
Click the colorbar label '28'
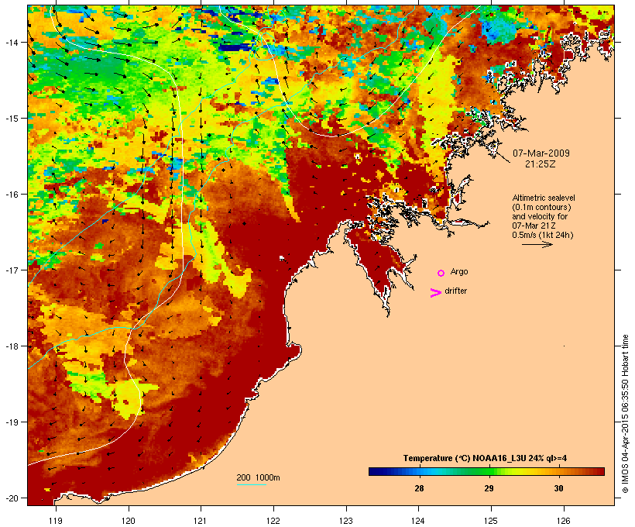coord(419,488)
